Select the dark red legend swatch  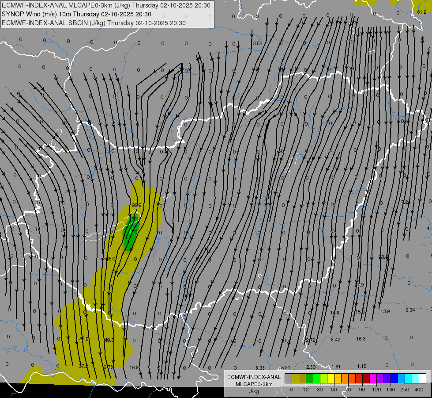366,378
